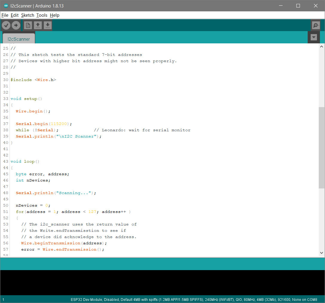
Task: Open the Serial Monitor magnifier icon
Action: (x=315, y=25)
